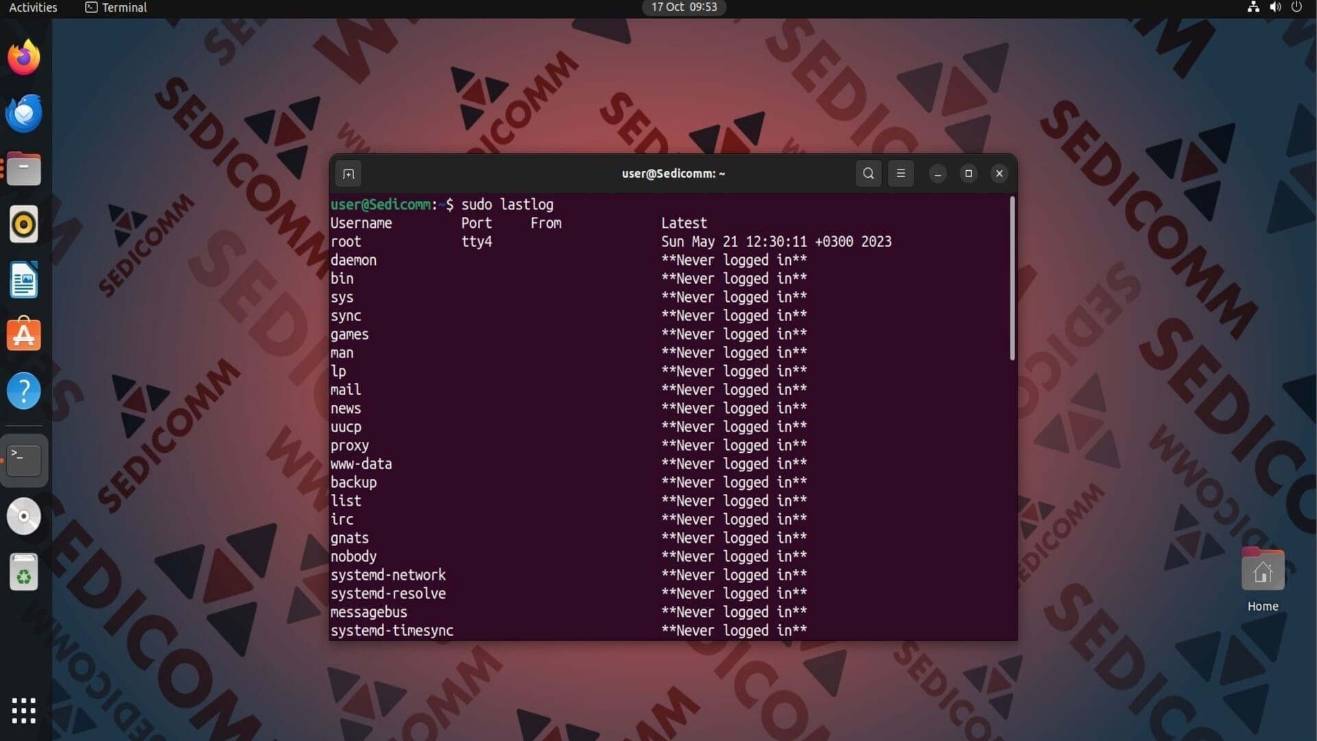Click the 'sync' username

pyautogui.click(x=346, y=316)
